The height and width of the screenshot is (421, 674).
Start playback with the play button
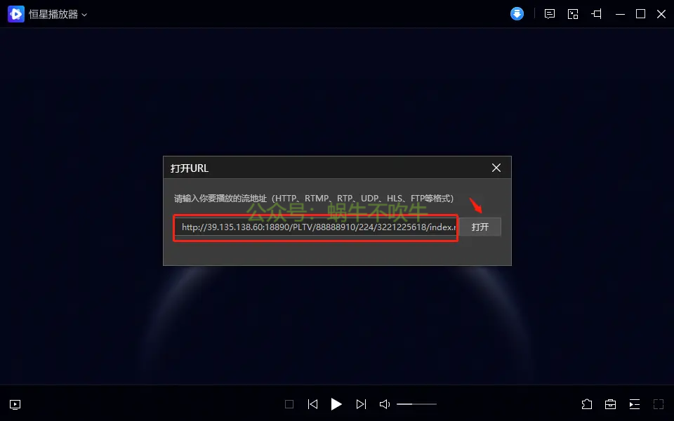tap(336, 404)
